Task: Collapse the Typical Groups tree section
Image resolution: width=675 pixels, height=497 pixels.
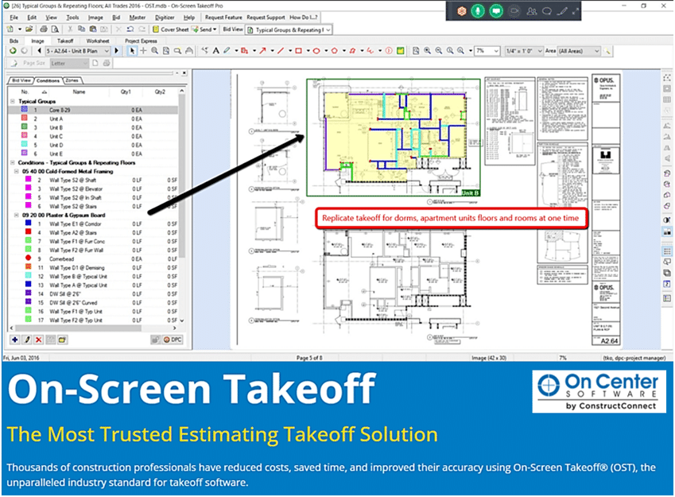Action: point(13,102)
